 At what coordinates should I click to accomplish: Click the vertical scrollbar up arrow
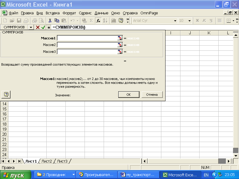236,35
